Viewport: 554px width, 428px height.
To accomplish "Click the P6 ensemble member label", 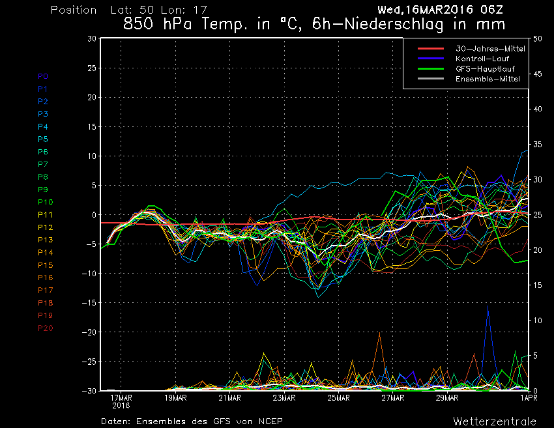I will [x=43, y=152].
